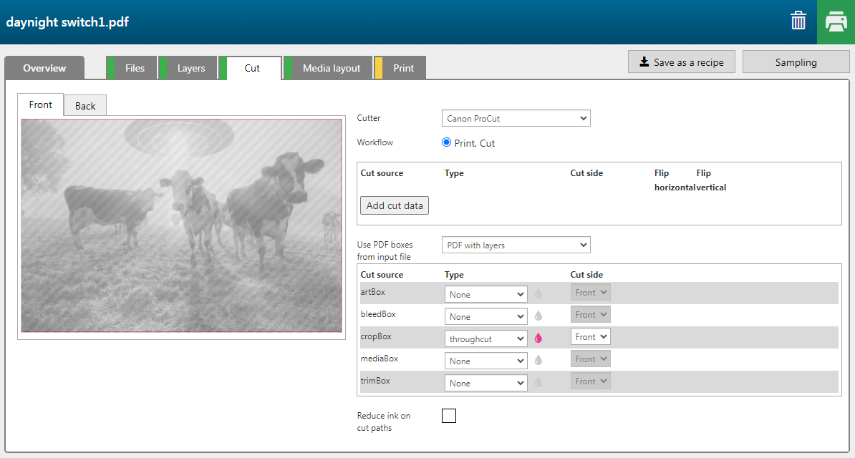Click the Cutter label

(369, 118)
